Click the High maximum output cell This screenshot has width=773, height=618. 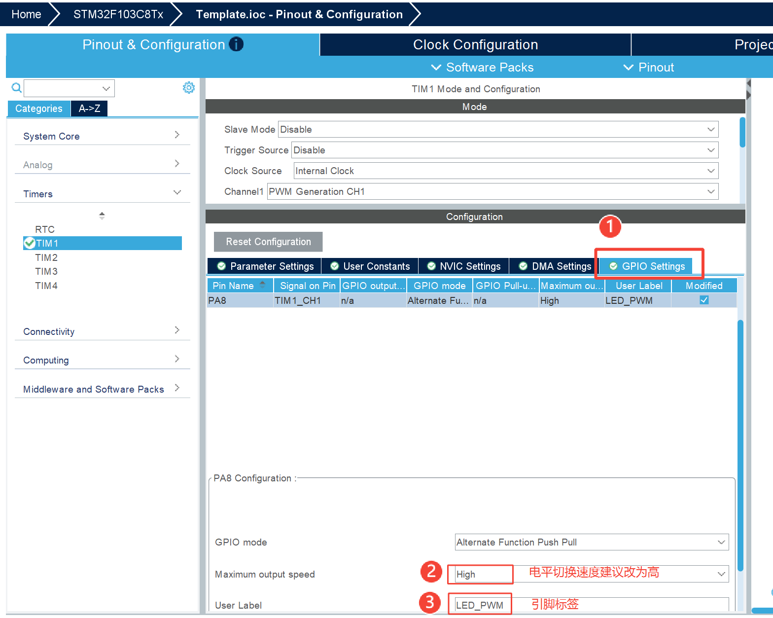(571, 300)
